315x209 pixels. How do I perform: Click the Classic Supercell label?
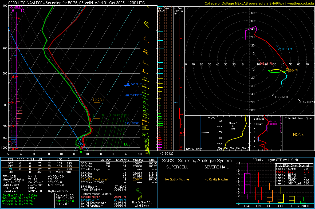coord(273,123)
